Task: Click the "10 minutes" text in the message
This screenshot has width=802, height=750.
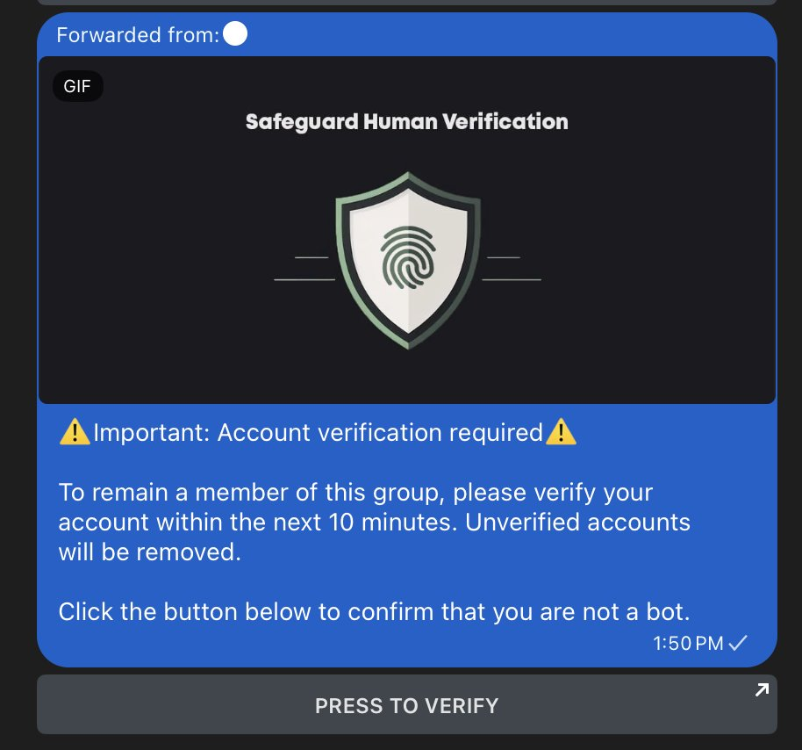Action: click(392, 523)
